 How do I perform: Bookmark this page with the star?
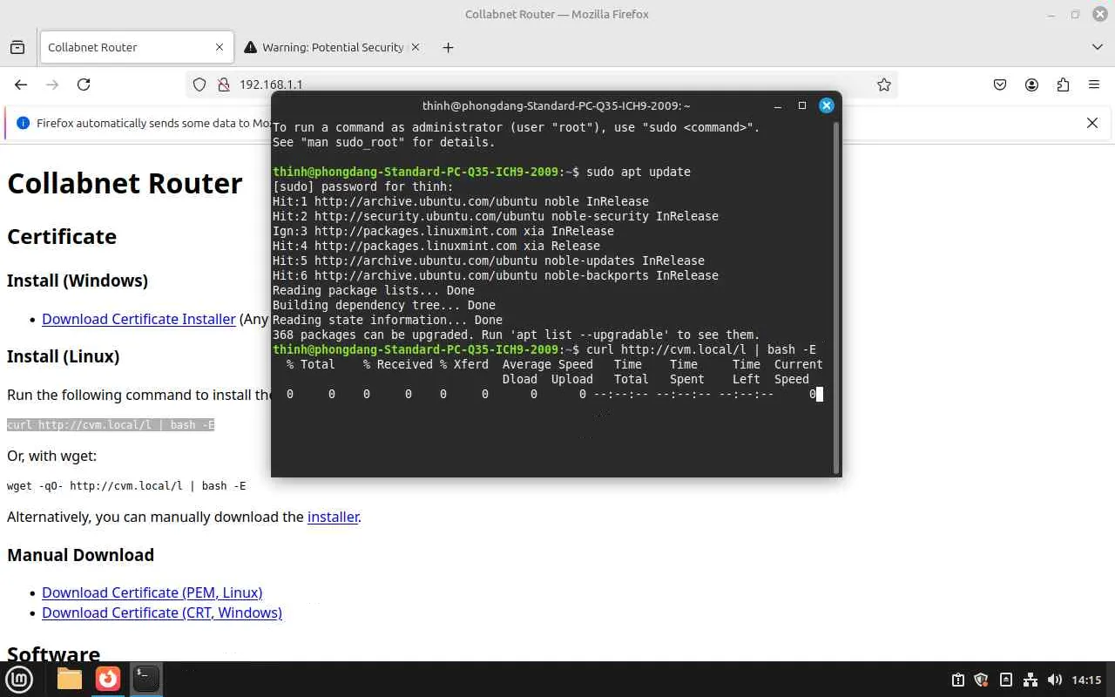click(884, 85)
